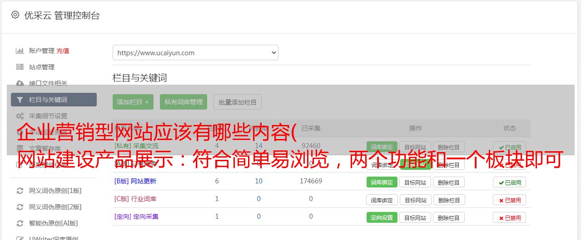Open the [C版] 行业词库 column link
581x240 pixels.
[x=135, y=199]
